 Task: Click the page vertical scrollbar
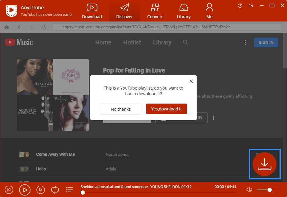285,50
